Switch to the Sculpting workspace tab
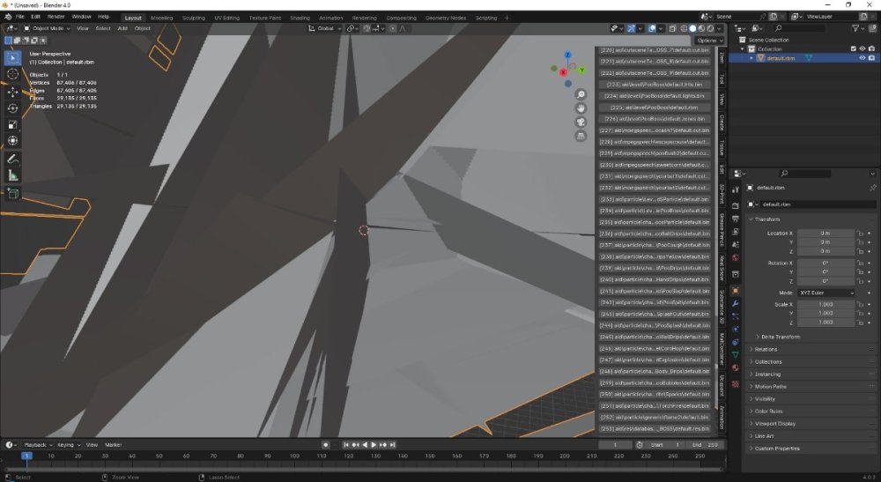881x482 pixels. click(193, 18)
